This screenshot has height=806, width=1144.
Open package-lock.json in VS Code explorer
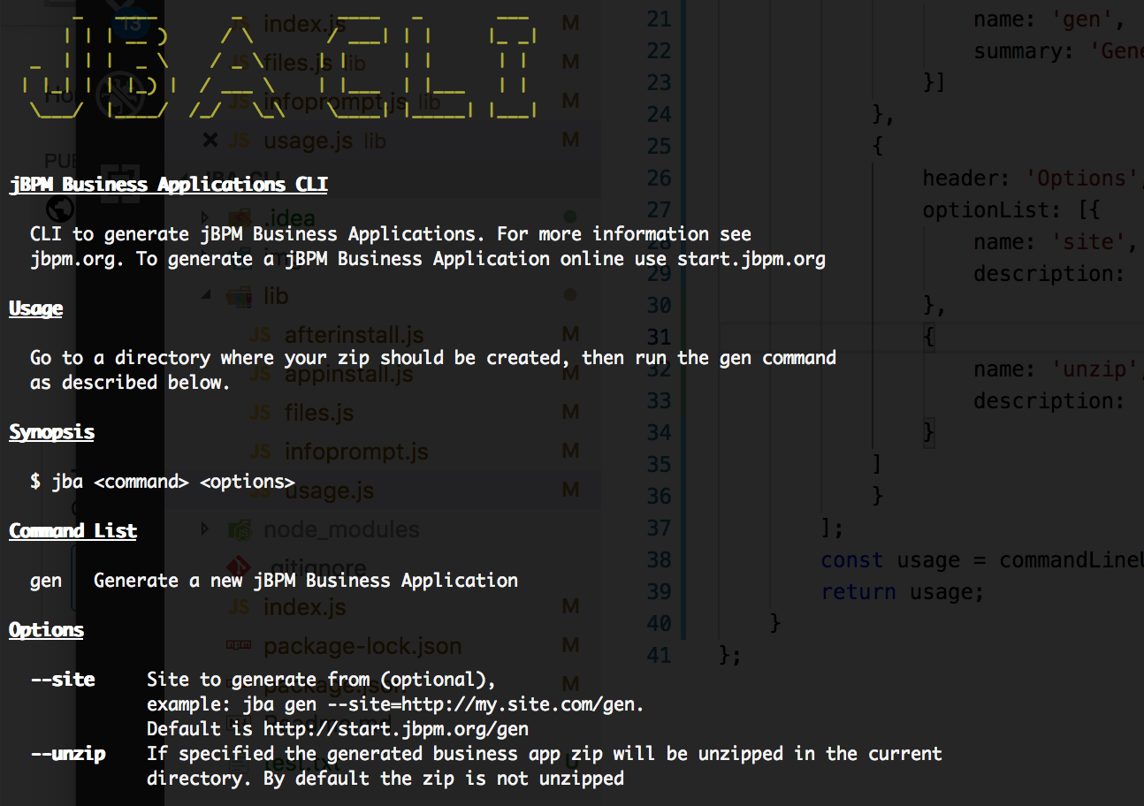362,646
